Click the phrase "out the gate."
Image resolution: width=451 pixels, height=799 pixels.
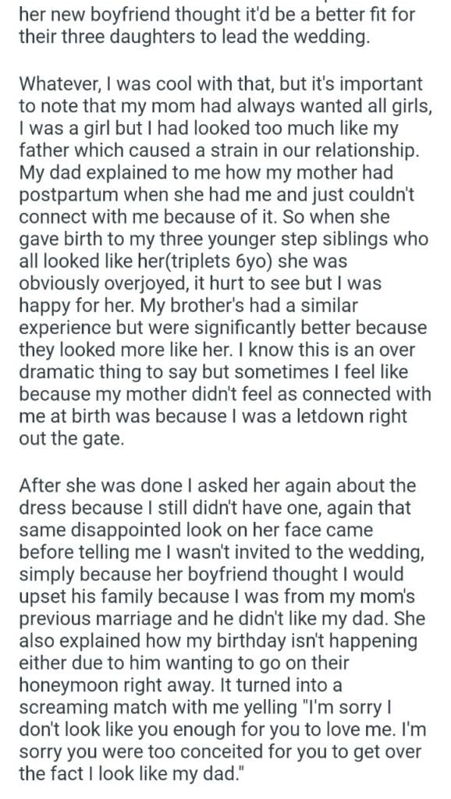point(71,439)
